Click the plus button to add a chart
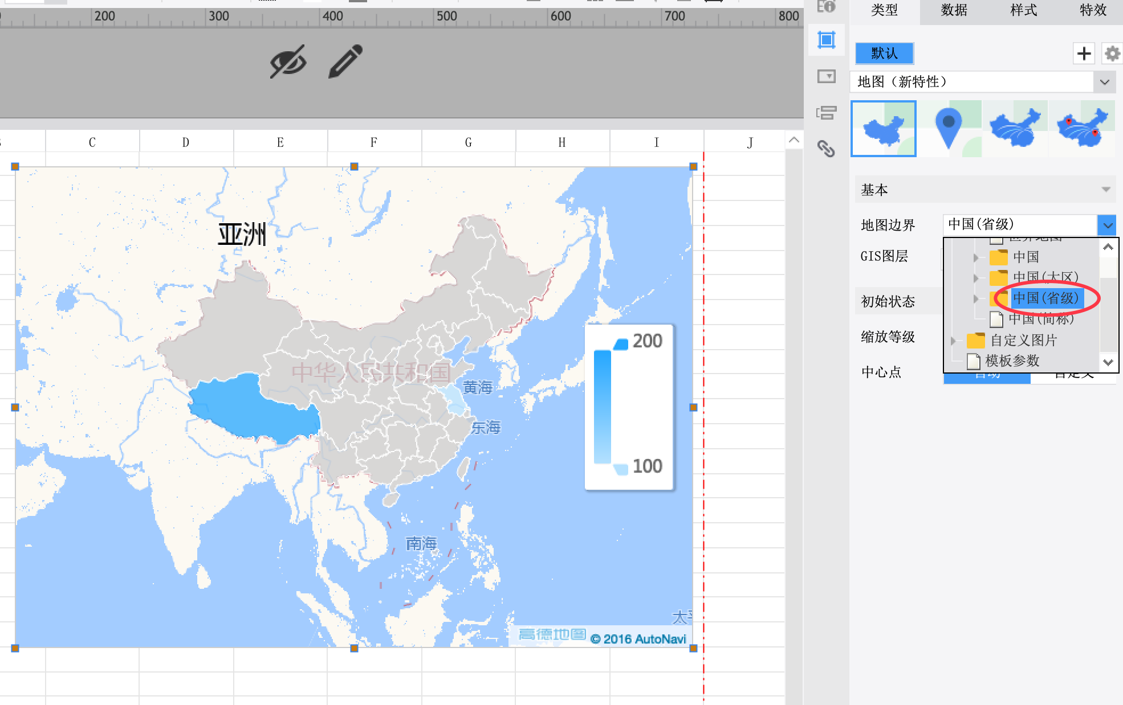Viewport: 1123px width, 705px height. point(1084,54)
